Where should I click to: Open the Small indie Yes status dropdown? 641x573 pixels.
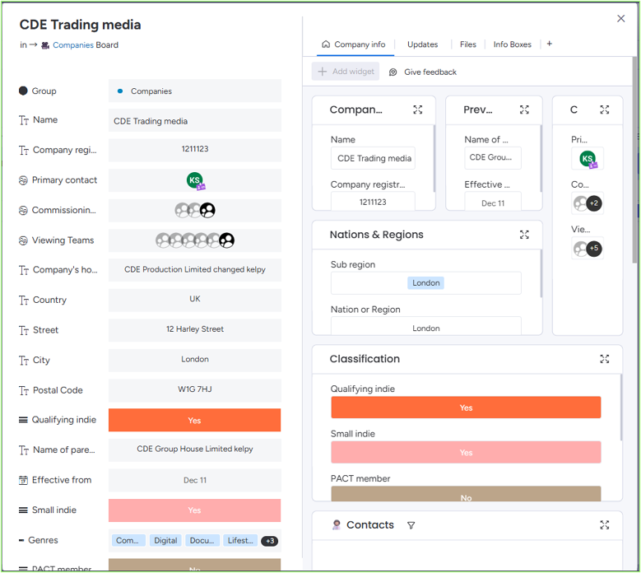(194, 510)
